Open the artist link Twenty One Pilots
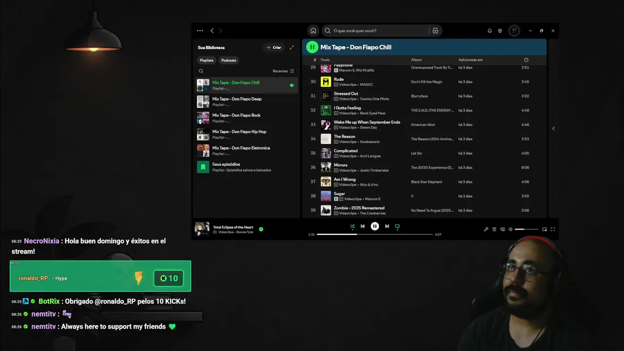This screenshot has width=624, height=351. [x=374, y=99]
